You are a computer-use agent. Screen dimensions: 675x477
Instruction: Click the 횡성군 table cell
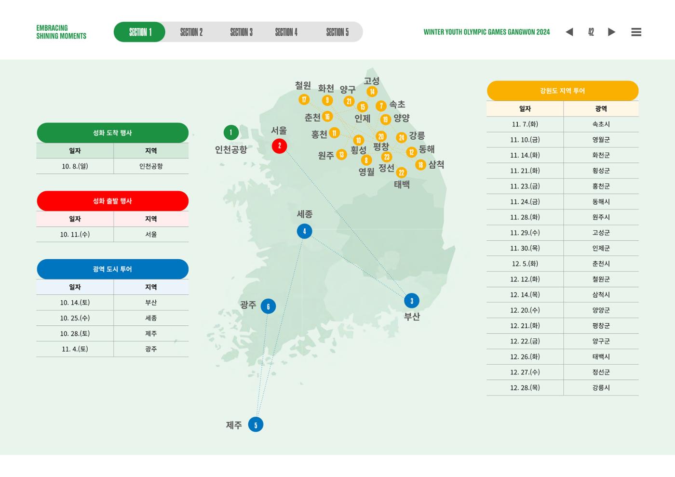(601, 171)
